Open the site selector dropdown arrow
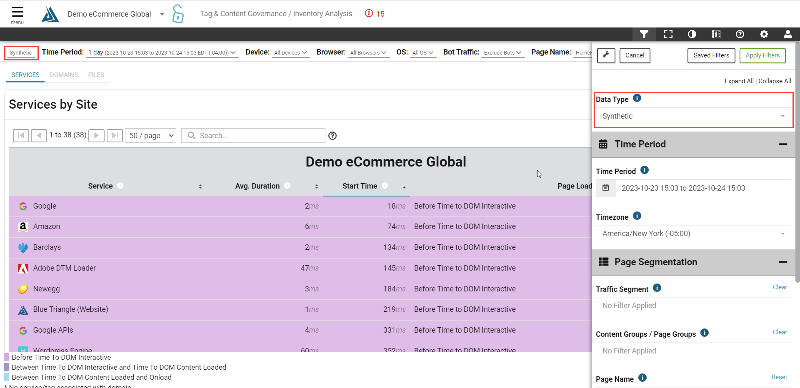This screenshot has width=800, height=388. pyautogui.click(x=162, y=15)
